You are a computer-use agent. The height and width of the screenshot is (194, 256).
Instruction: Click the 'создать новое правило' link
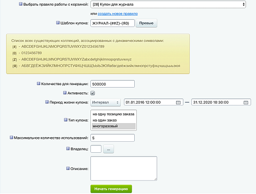pyautogui.click(x=118, y=14)
